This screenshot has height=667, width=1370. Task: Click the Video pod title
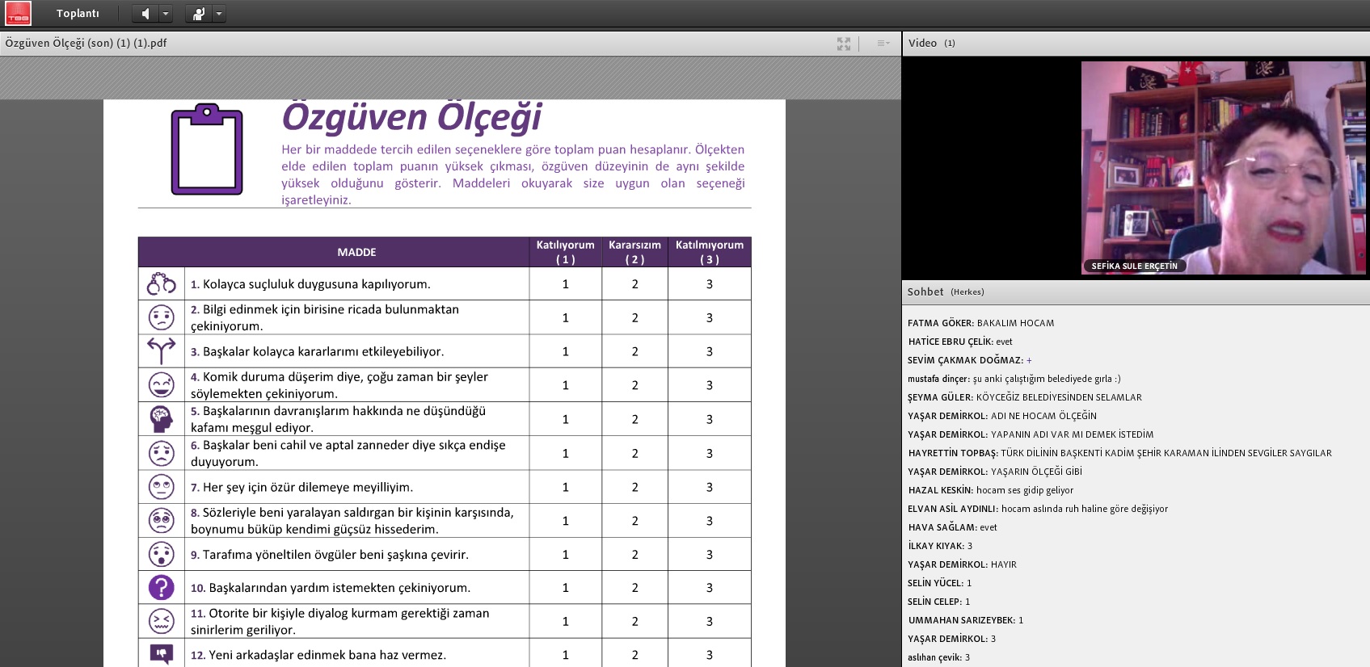922,44
